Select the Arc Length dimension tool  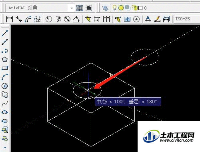(x=28, y=19)
